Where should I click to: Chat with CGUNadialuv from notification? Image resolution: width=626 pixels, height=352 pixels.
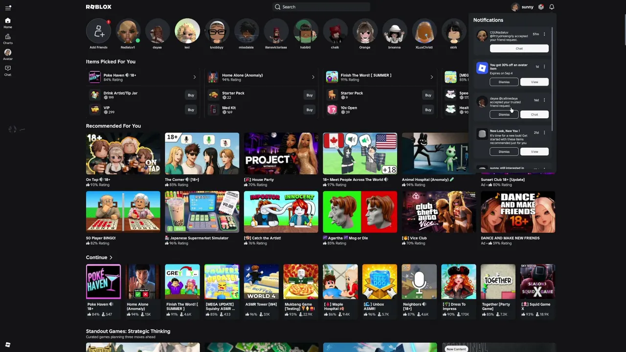(519, 48)
